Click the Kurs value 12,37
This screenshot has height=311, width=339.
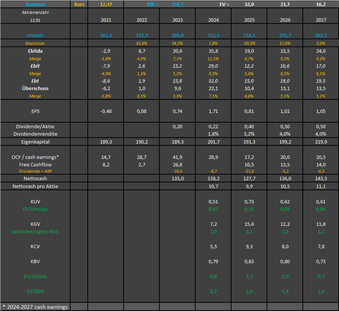(x=106, y=4)
